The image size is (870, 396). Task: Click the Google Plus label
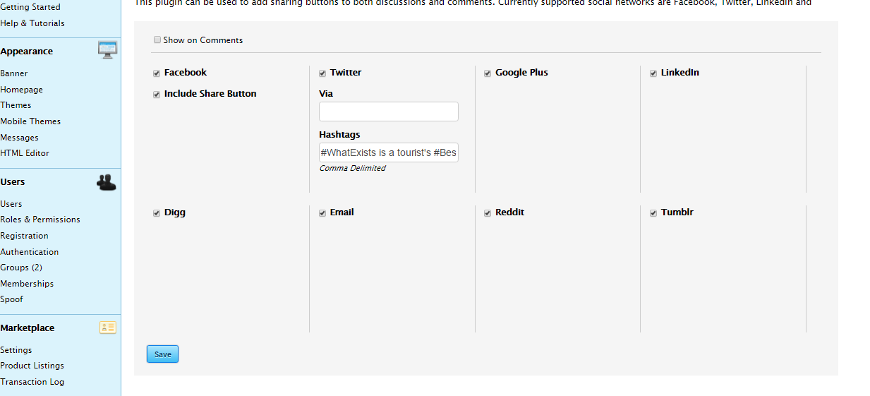point(521,73)
